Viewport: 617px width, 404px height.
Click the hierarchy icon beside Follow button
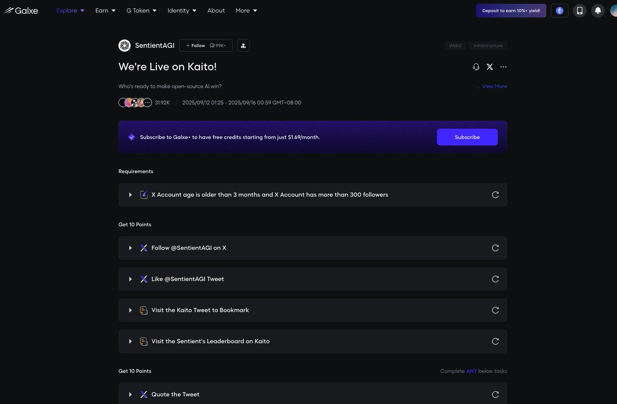(x=243, y=46)
